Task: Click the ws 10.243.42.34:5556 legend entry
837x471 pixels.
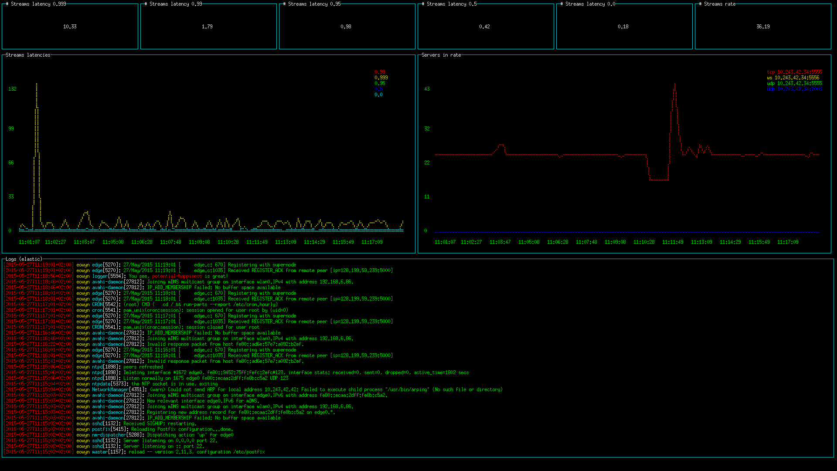Action: (x=793, y=78)
